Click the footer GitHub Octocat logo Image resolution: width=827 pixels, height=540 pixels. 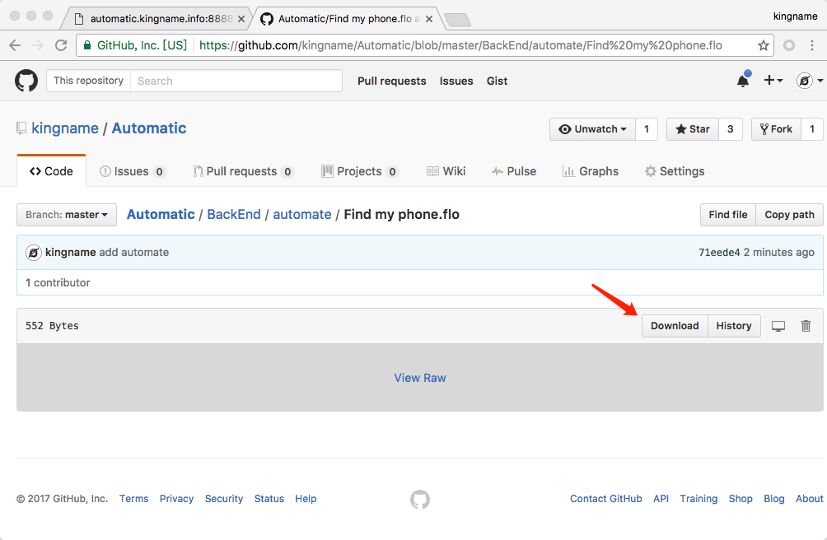click(x=420, y=500)
